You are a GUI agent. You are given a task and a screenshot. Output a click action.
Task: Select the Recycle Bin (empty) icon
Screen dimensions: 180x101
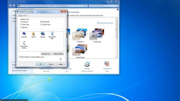[24, 45]
